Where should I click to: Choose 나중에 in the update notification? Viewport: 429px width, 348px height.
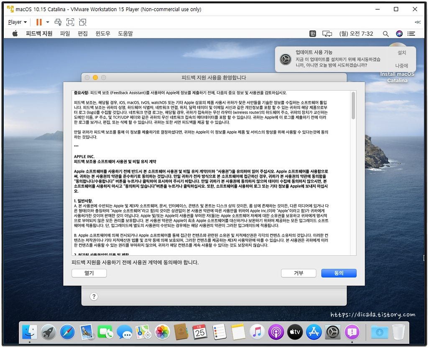(x=401, y=66)
